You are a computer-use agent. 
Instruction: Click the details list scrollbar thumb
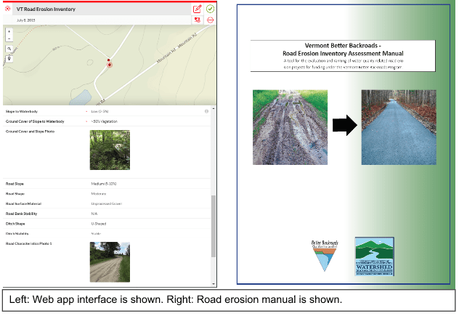click(214, 227)
